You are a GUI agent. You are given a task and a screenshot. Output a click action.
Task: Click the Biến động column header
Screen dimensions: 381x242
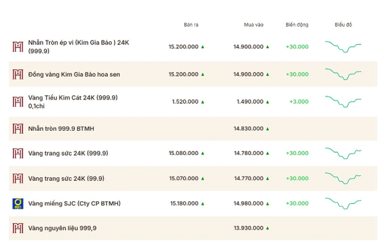tap(297, 25)
